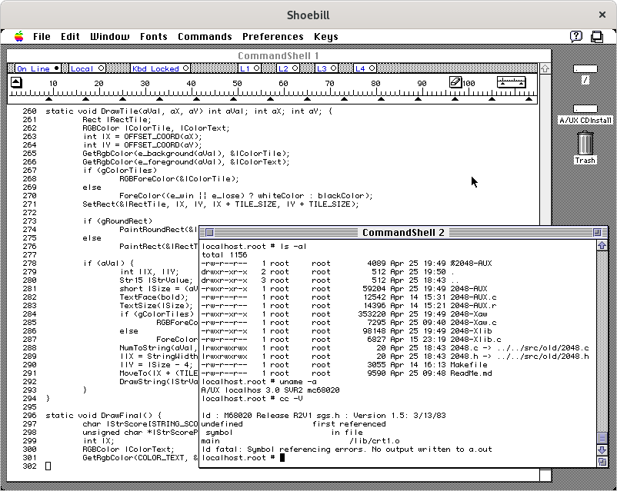Toggle the L3 indicator
The image size is (617, 491).
tap(327, 68)
